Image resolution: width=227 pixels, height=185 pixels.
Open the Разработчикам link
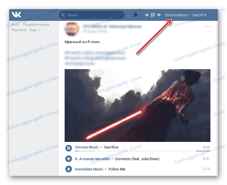36,25
